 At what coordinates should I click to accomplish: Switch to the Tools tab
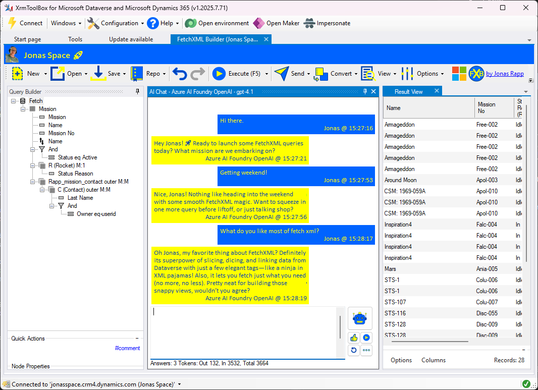click(75, 39)
